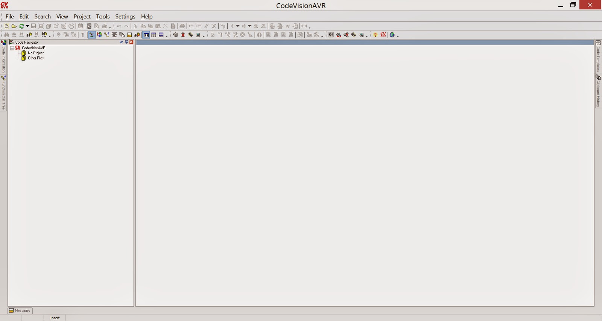This screenshot has width=602, height=321.
Task: Switch to the Messages tab
Action: click(x=20, y=310)
